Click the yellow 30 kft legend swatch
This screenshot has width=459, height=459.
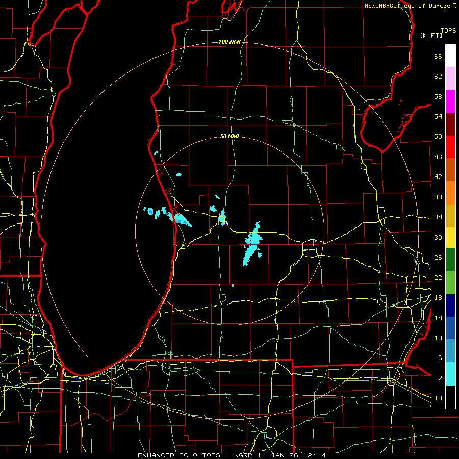click(x=450, y=238)
